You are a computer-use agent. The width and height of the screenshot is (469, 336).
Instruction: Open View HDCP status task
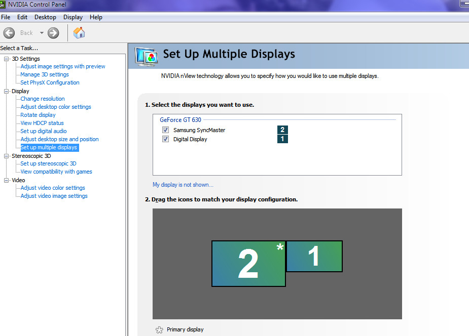pyautogui.click(x=42, y=123)
